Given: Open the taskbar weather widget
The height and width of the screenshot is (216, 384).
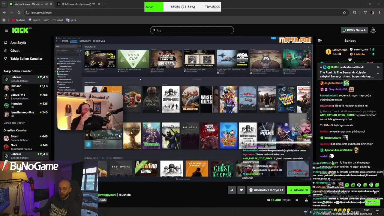Looking at the screenshot, I should 318,212.
